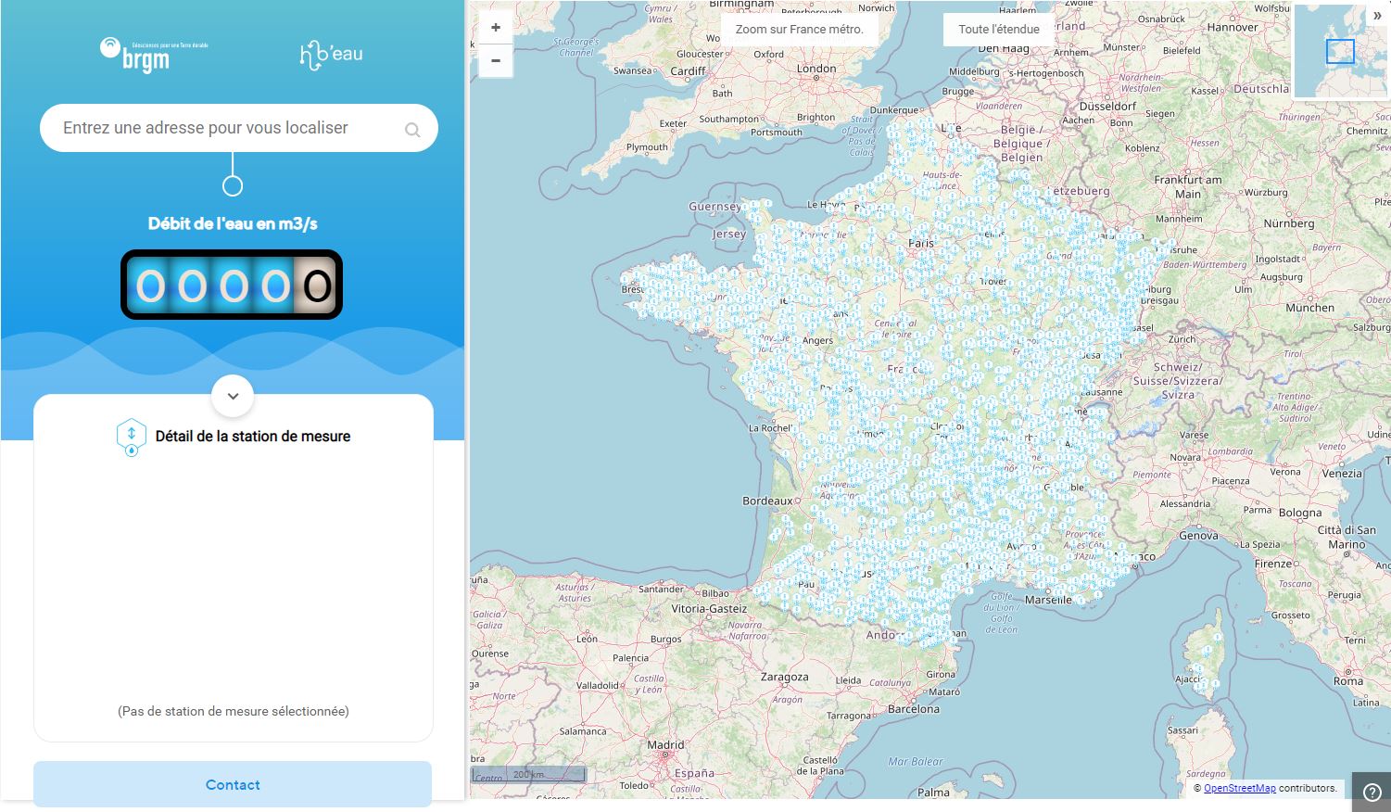Follow the OpenStreetMap attribution link

1239,788
